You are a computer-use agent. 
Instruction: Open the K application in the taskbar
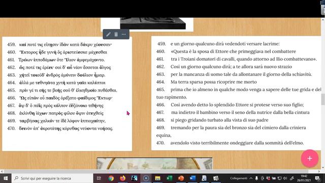134,178
